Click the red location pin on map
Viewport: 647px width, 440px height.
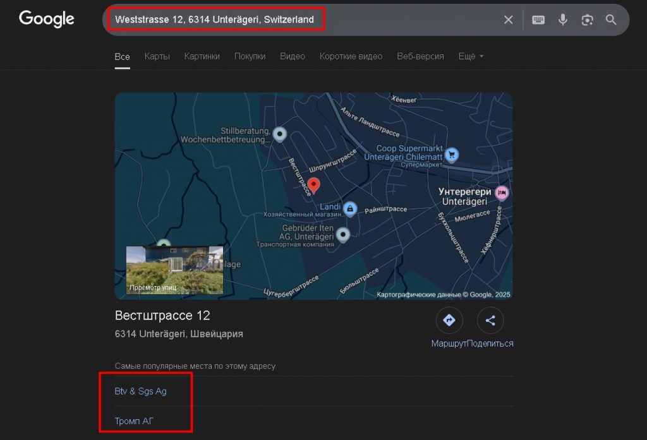pos(313,185)
